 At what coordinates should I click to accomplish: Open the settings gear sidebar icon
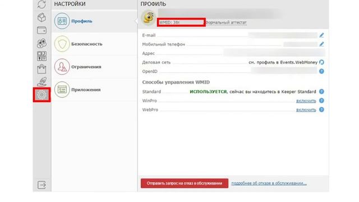(42, 95)
